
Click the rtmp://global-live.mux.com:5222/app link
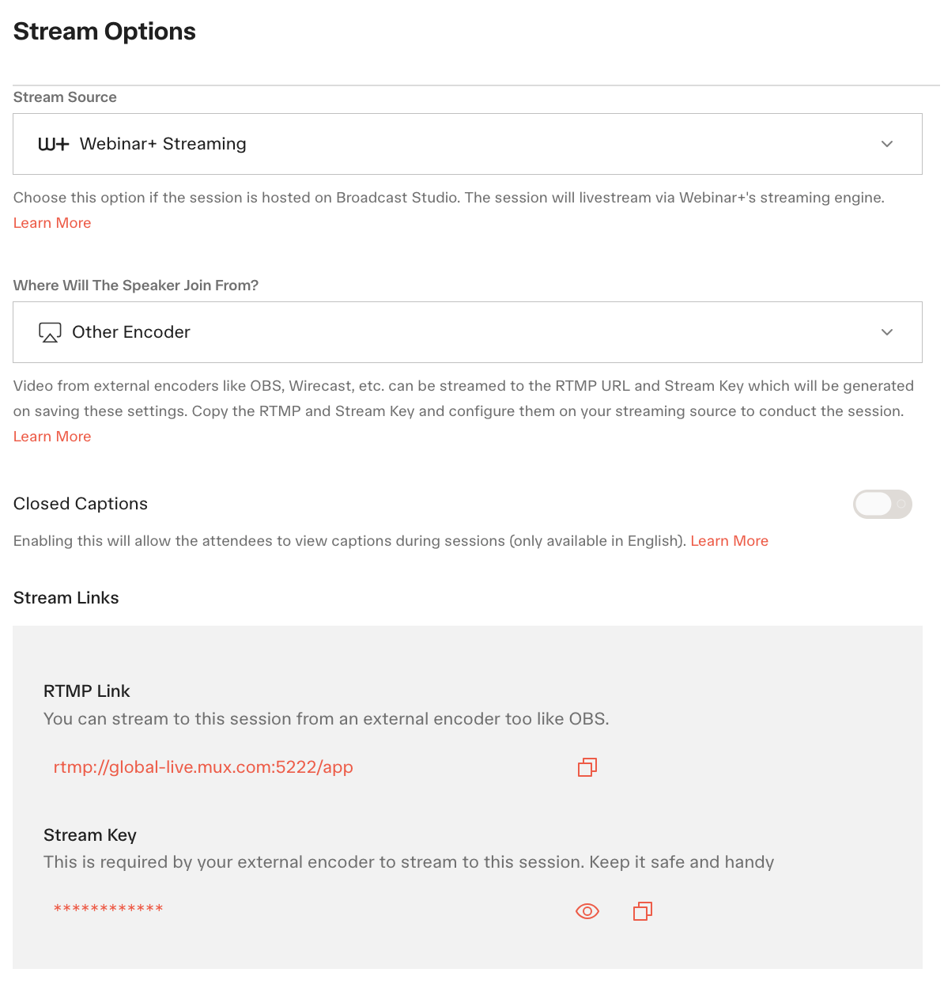[x=203, y=767]
